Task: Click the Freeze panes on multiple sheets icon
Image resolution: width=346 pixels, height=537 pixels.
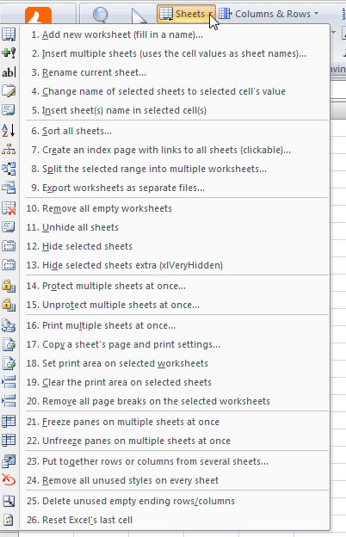Action: point(9,422)
